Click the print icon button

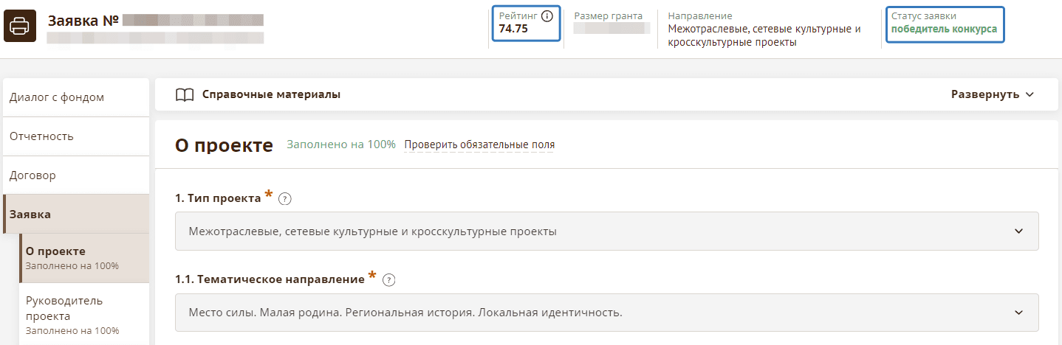point(20,27)
